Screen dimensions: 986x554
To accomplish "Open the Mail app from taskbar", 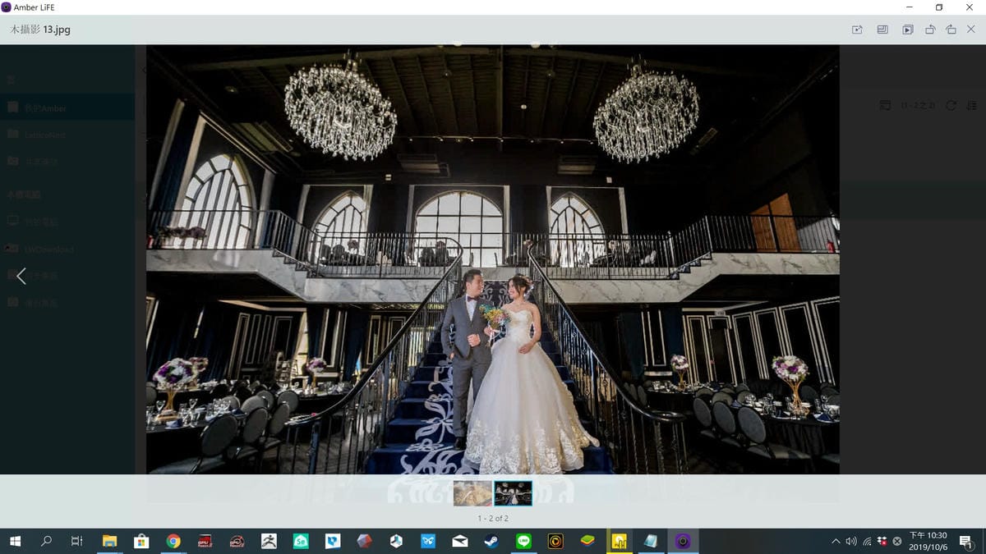I will coord(460,541).
